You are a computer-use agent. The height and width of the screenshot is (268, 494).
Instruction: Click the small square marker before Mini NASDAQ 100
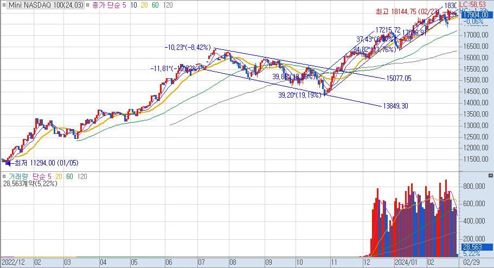click(4, 5)
